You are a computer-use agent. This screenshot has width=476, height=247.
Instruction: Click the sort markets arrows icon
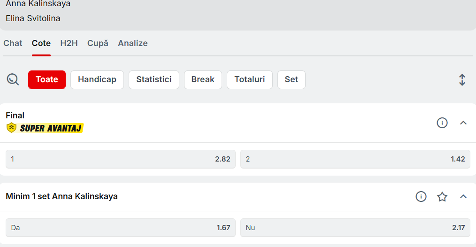(x=462, y=80)
